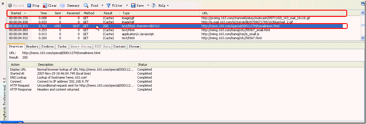Open the Cookies tab
The height and width of the screenshot is (124, 366).
[47, 46]
